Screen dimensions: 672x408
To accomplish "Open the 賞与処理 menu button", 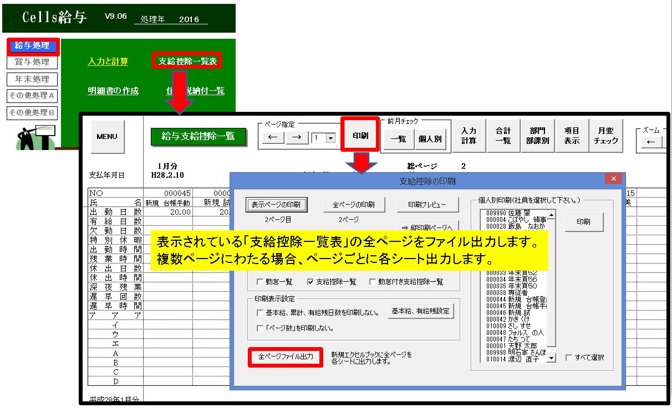I will (x=32, y=63).
